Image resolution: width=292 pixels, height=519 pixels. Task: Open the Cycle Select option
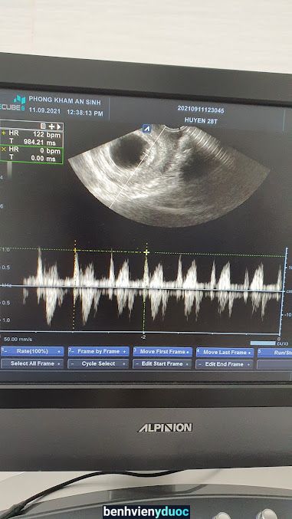[x=98, y=364]
